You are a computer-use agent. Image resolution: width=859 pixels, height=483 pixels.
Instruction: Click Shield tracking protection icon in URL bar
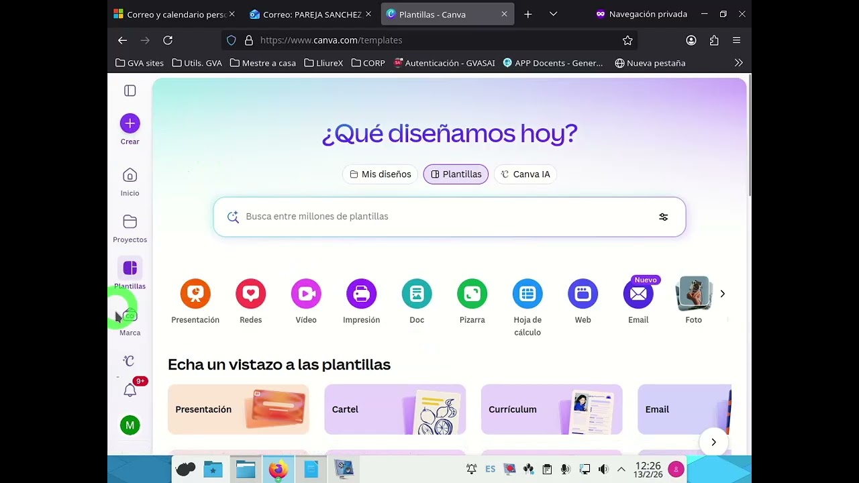[232, 40]
